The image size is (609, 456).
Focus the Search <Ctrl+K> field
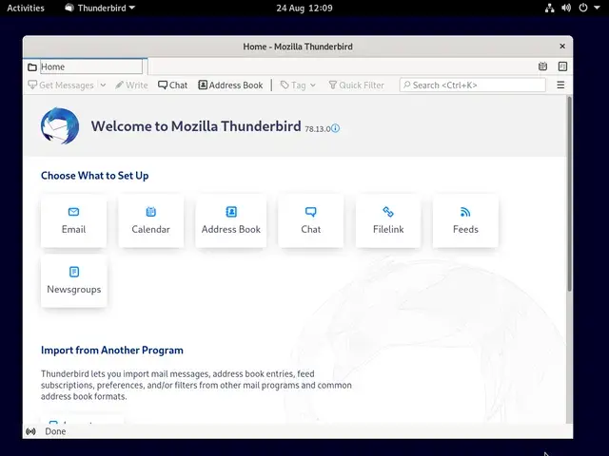tap(472, 85)
